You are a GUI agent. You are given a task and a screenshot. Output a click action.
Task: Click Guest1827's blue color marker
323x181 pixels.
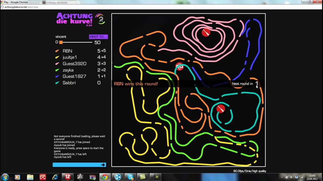click(x=57, y=76)
